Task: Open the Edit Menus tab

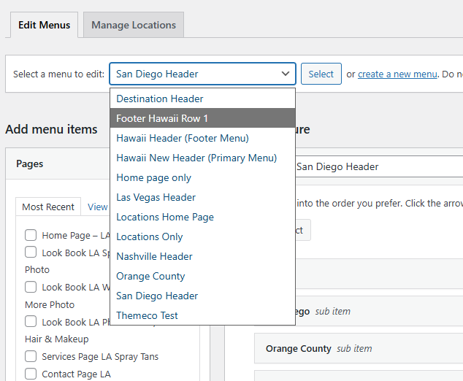Action: [44, 25]
